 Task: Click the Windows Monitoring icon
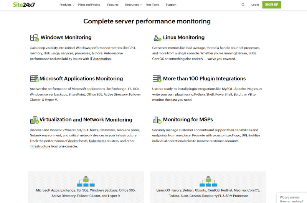tap(35, 38)
